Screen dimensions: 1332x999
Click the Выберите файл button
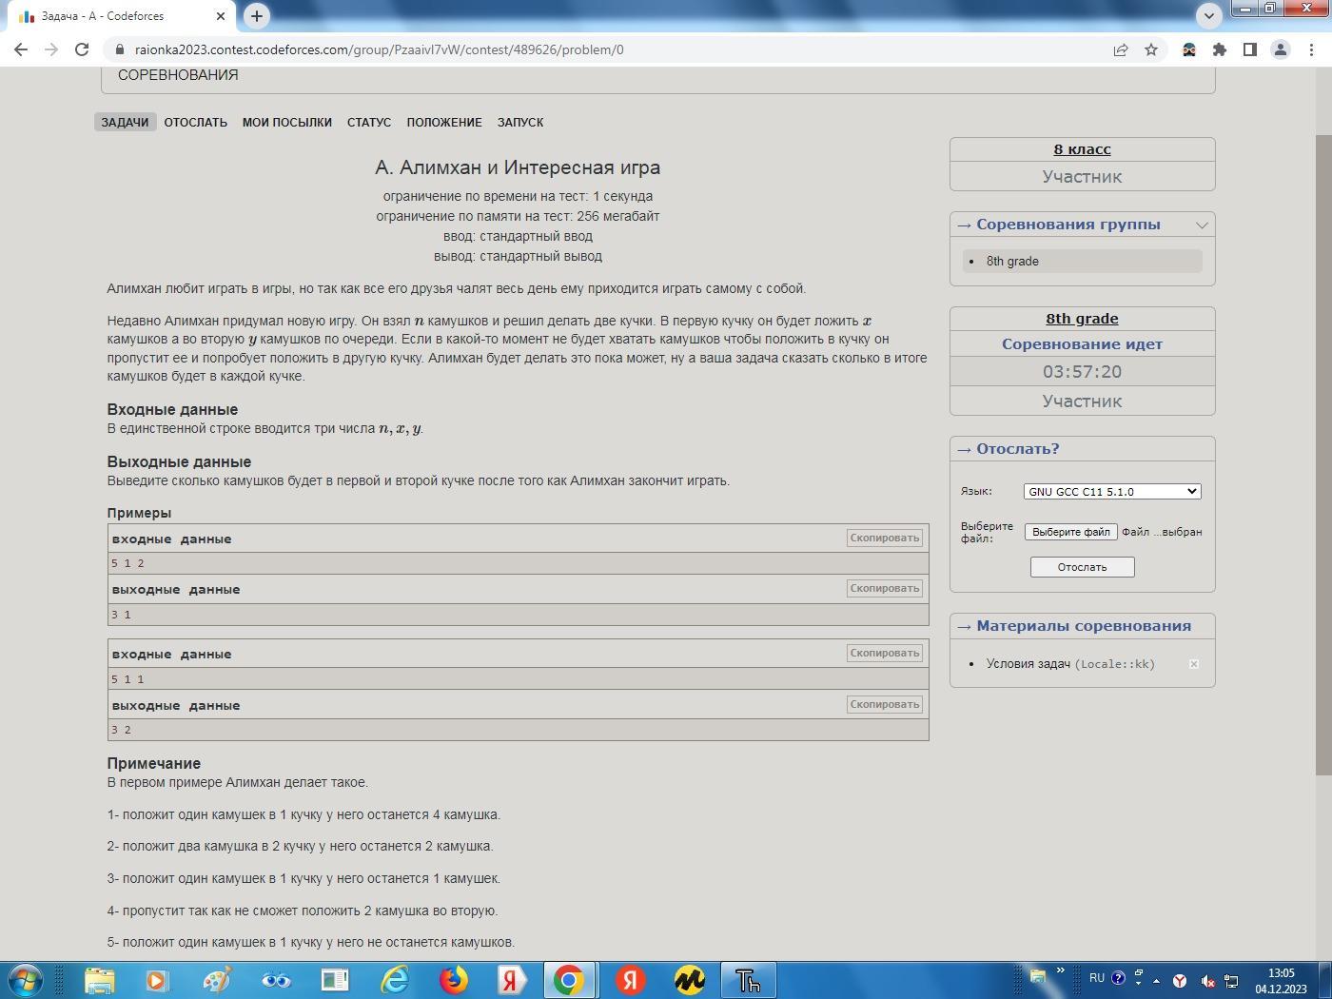[1070, 532]
